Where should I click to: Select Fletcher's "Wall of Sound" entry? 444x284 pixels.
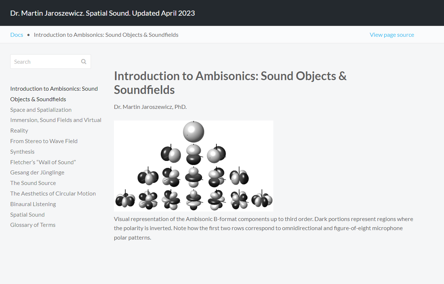click(43, 162)
